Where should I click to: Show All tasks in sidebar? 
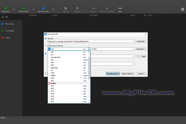(x=11, y=17)
